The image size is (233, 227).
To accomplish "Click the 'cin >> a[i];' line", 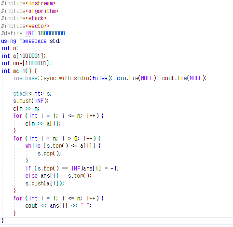I will coord(43,124).
